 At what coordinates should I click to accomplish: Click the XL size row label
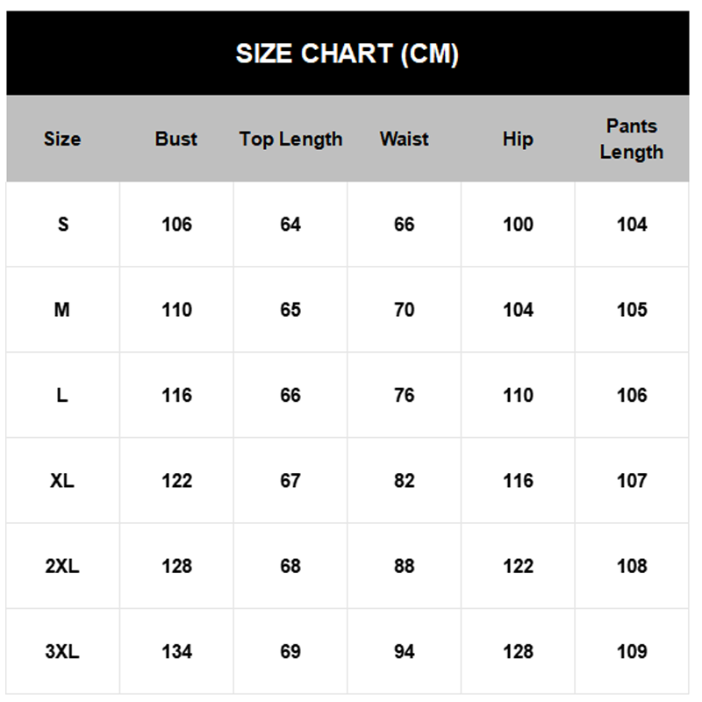tap(62, 481)
